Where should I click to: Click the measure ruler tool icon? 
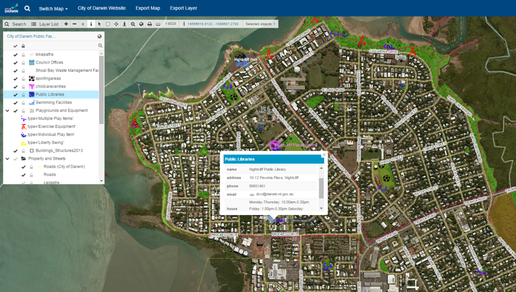158,24
